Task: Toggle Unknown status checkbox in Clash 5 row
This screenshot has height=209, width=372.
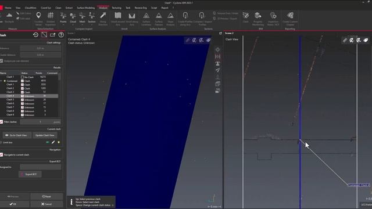Action: 22,100
